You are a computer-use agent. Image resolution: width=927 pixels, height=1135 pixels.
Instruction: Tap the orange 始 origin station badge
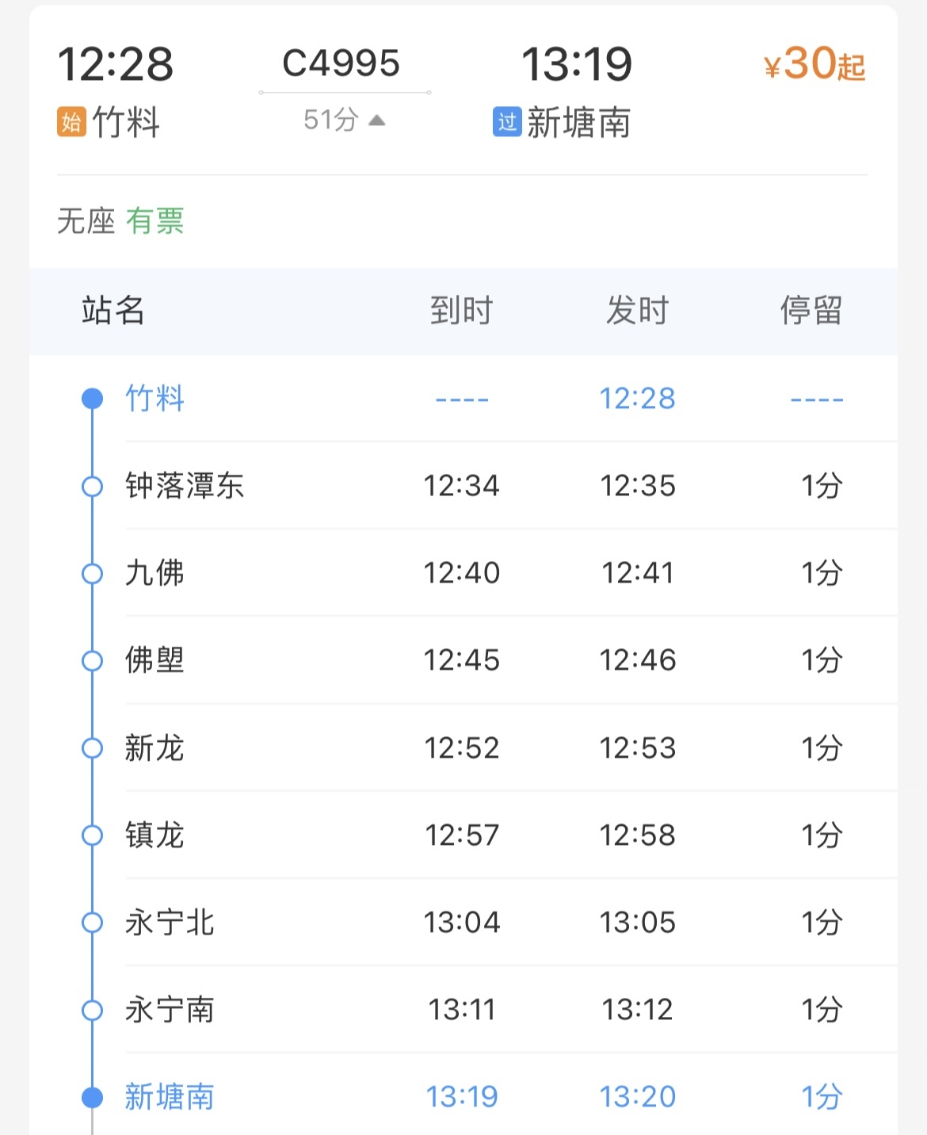pyautogui.click(x=71, y=122)
